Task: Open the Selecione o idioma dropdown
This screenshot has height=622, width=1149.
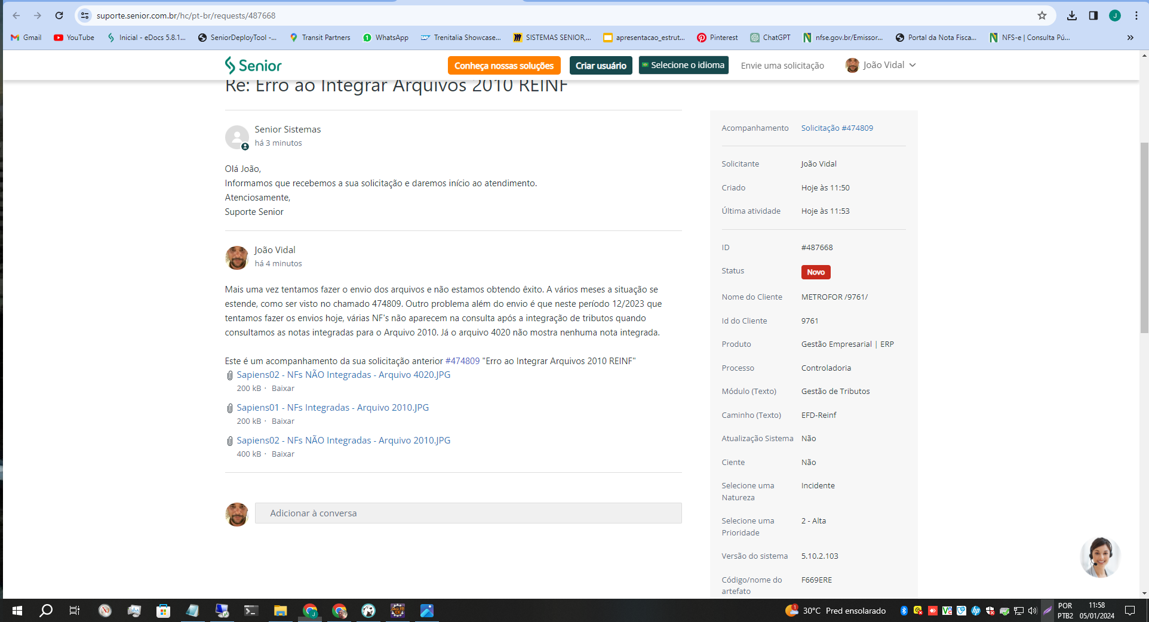Action: (x=684, y=65)
